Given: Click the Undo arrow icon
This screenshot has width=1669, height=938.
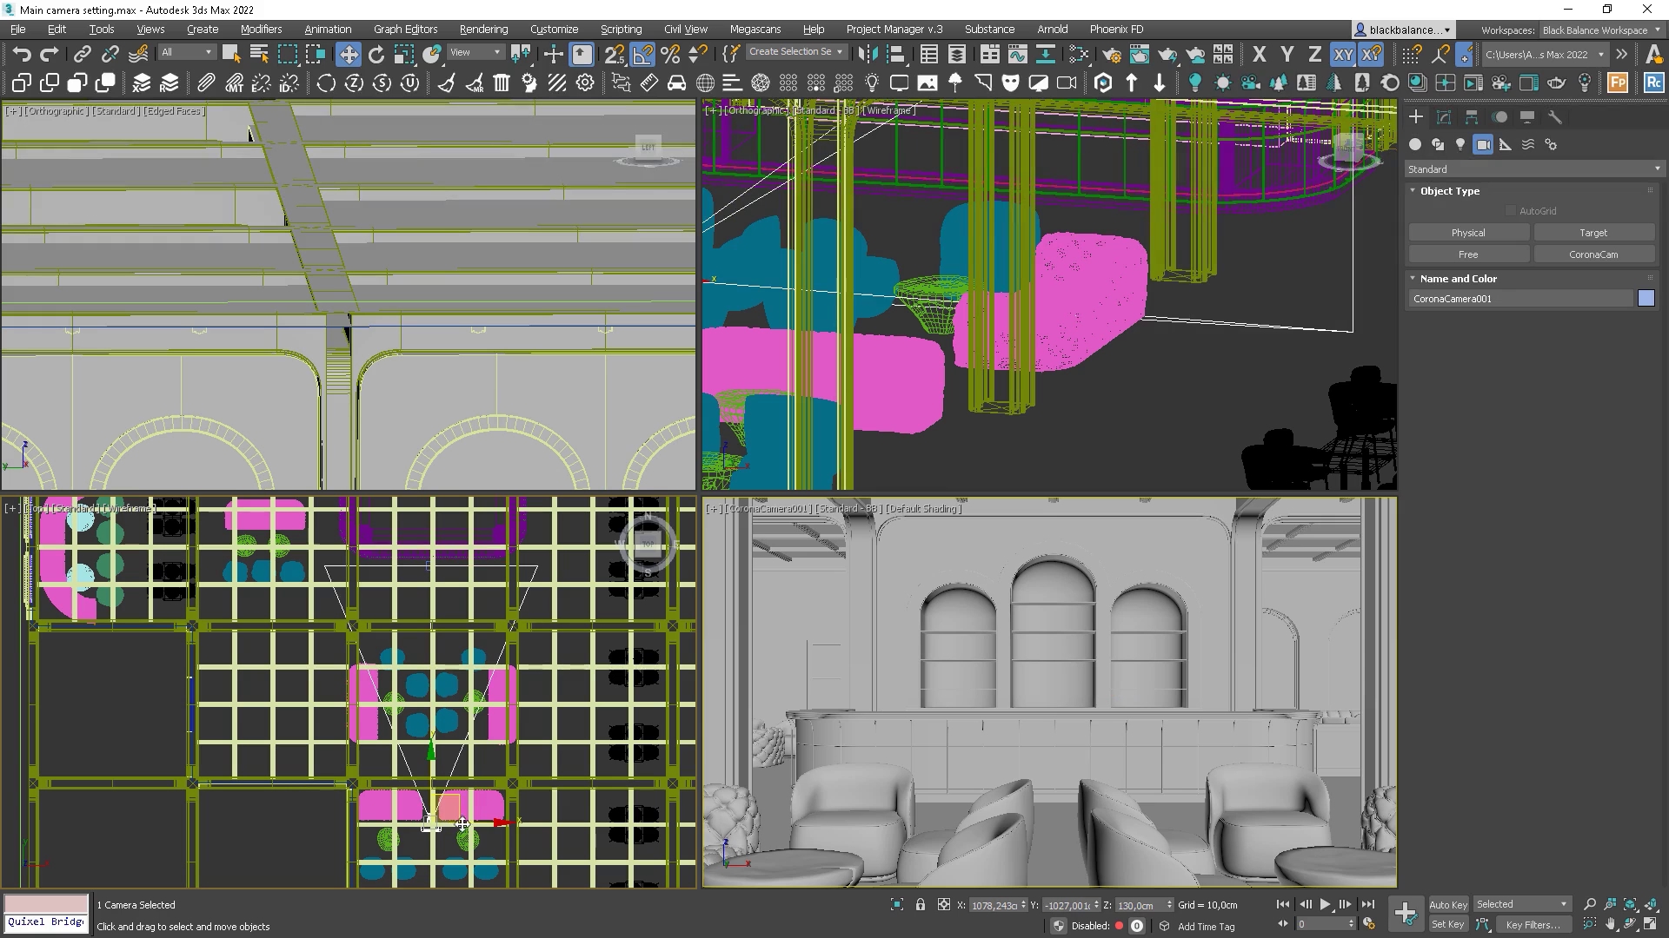Looking at the screenshot, I should click(x=21, y=55).
